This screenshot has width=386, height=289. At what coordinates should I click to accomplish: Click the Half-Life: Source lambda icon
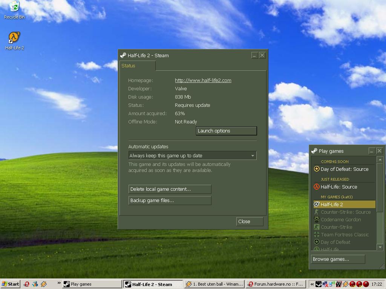(x=317, y=187)
